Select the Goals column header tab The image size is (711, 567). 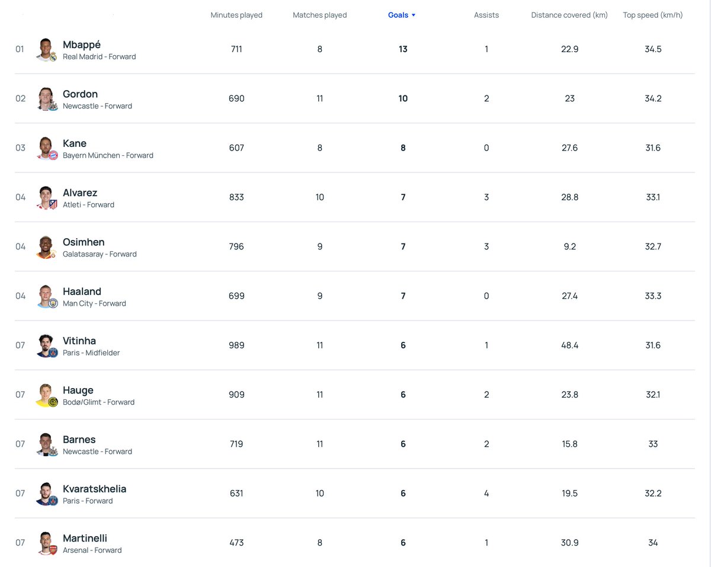(x=397, y=15)
